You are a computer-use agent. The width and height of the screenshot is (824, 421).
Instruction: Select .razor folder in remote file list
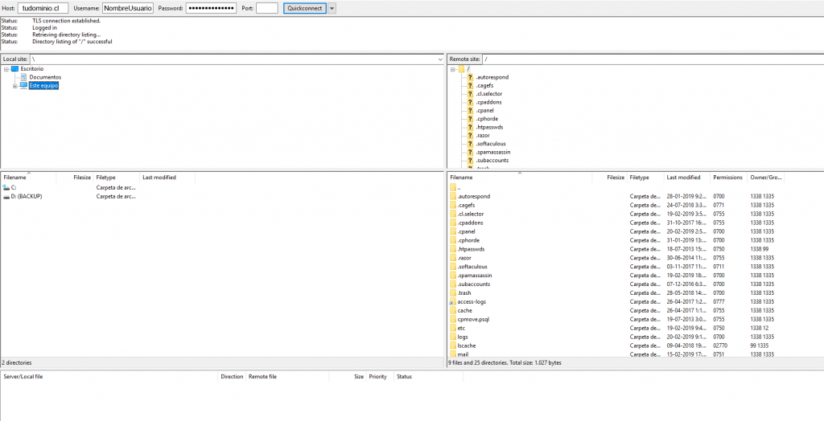(464, 258)
